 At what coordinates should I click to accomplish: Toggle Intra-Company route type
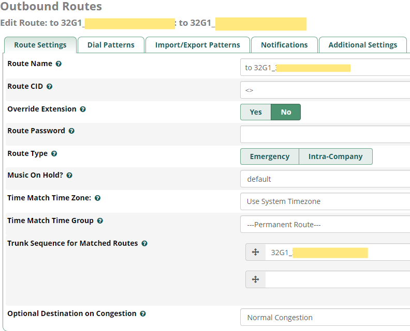click(x=335, y=156)
